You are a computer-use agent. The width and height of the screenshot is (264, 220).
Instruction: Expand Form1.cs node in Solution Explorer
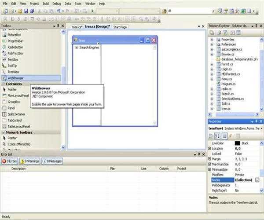coord(212,64)
